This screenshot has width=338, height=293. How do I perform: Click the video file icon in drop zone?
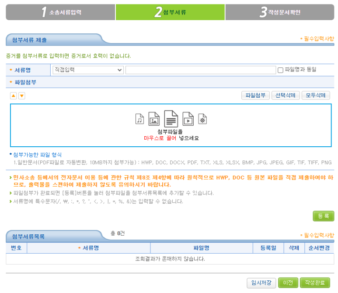click(188, 119)
